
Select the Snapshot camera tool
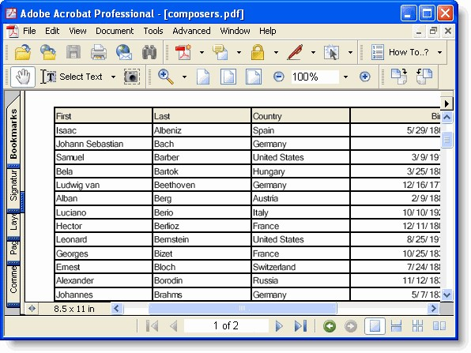(x=131, y=77)
